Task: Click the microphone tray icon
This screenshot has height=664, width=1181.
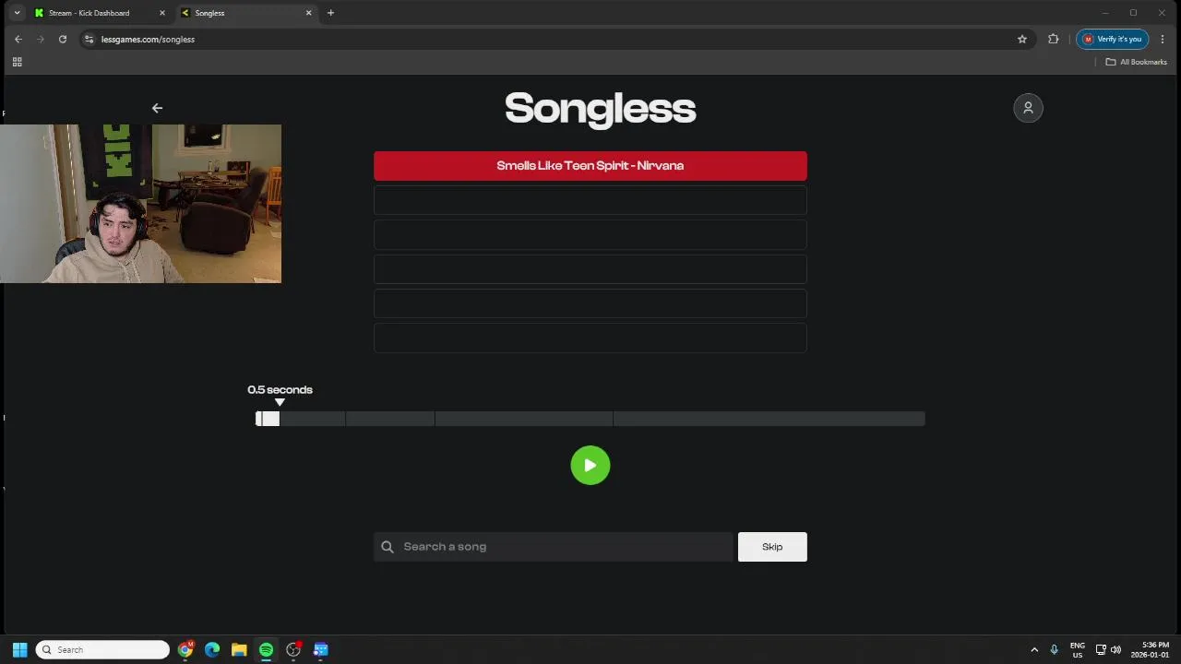Action: (1054, 650)
